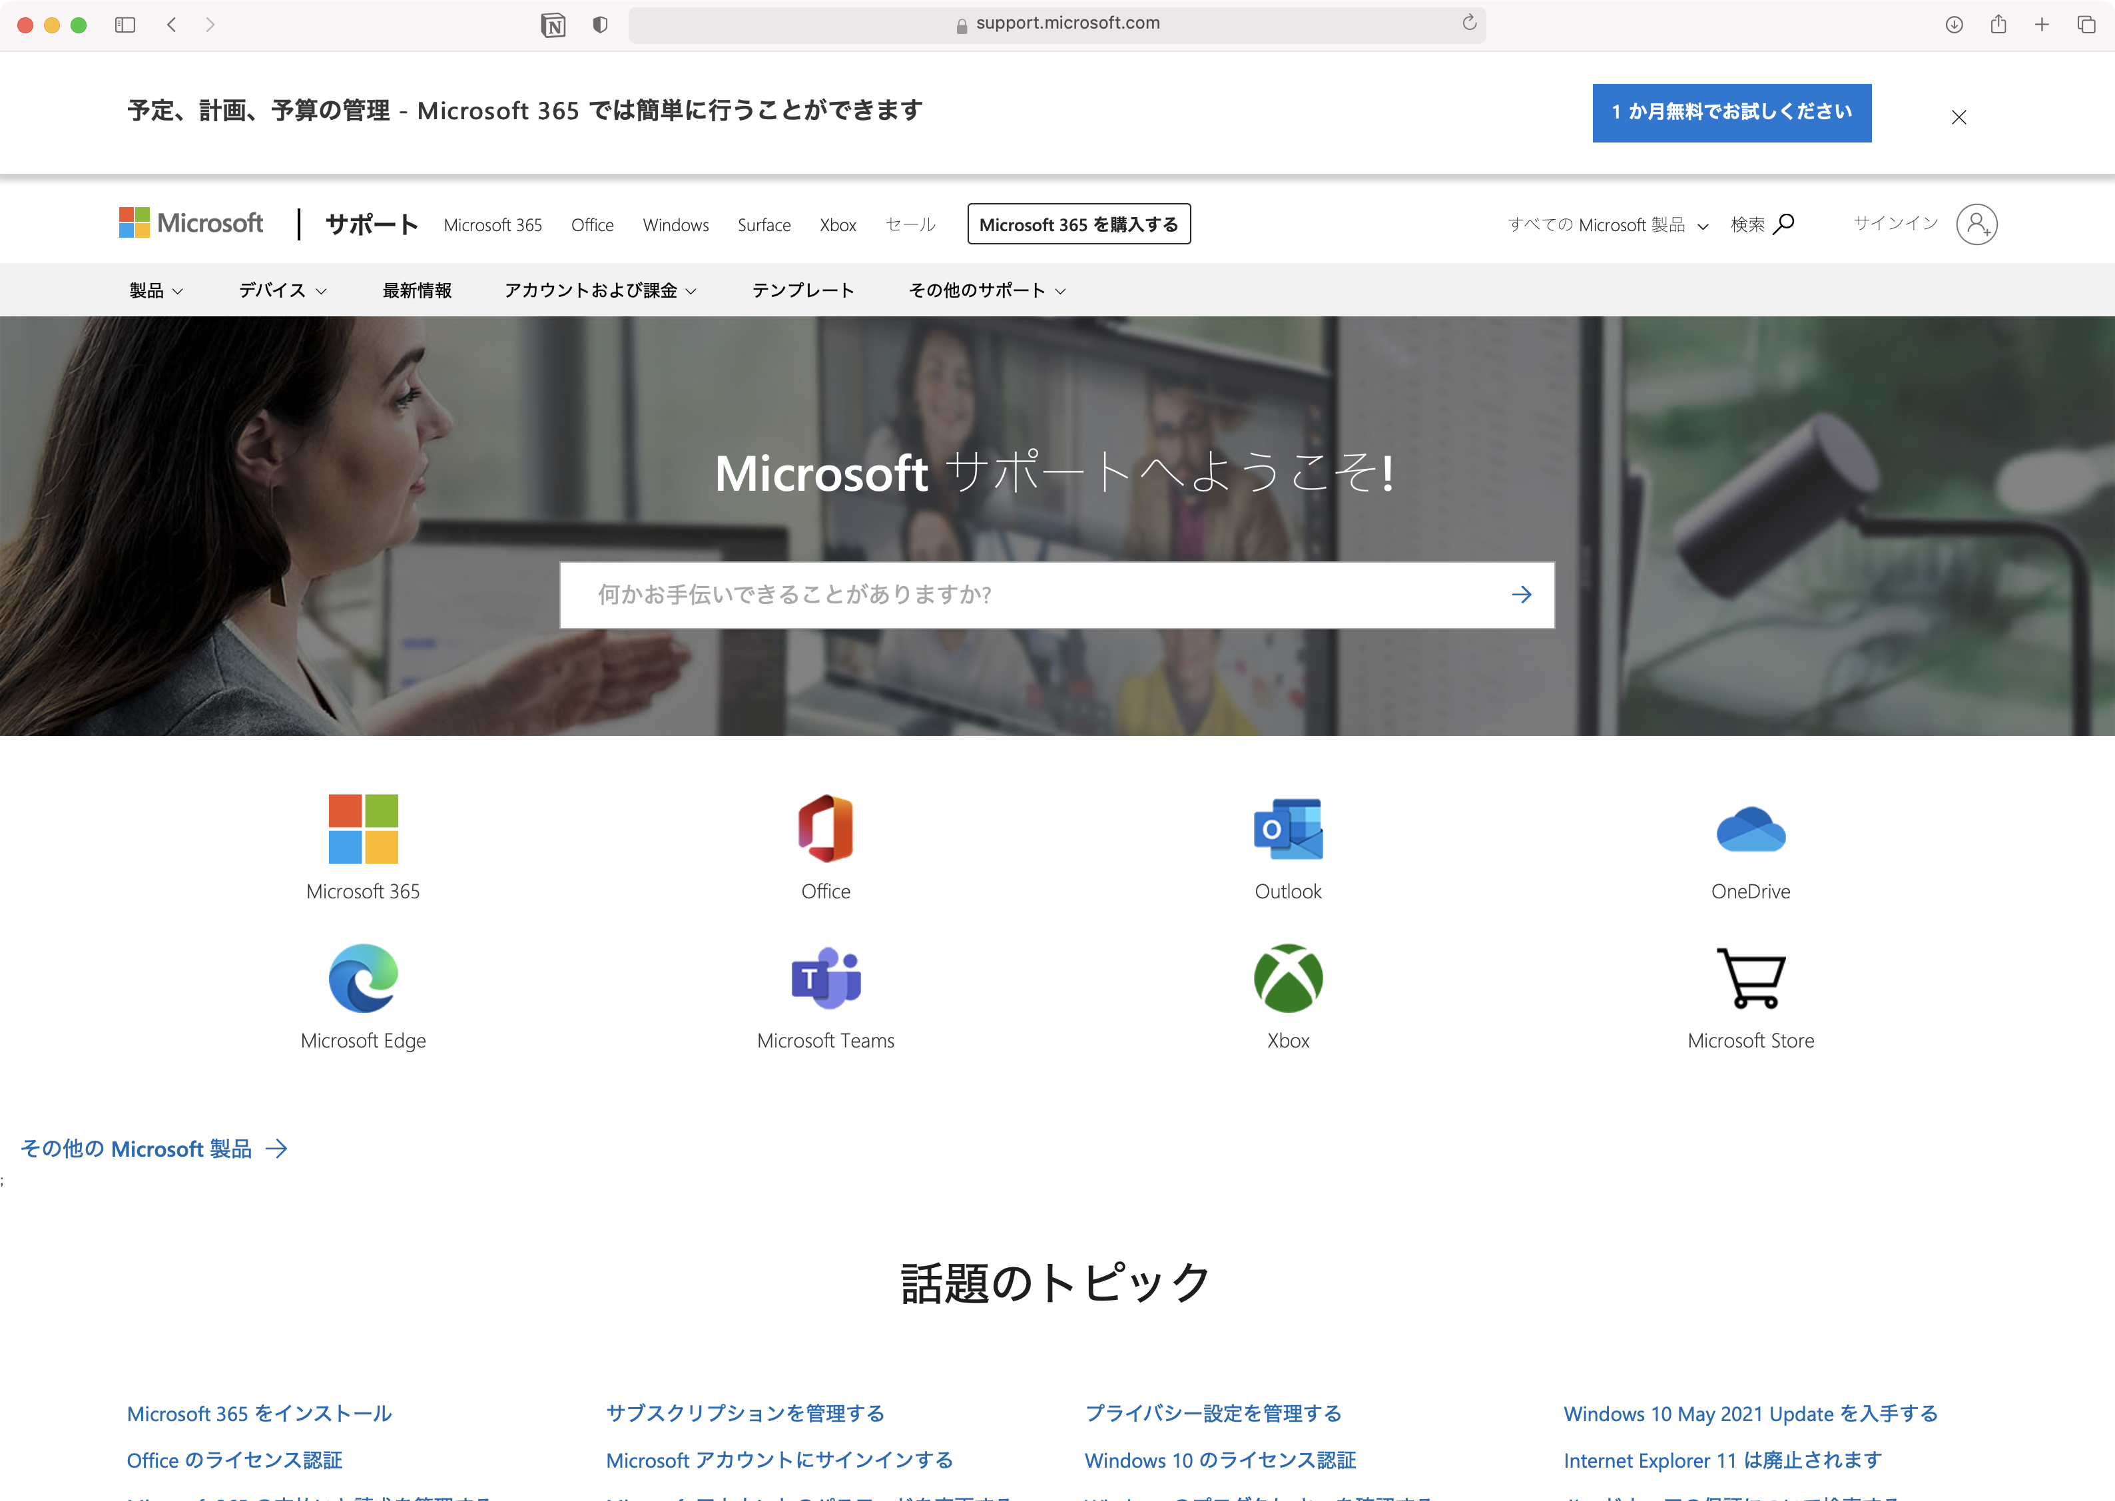Open the テンプレート nav item

(x=803, y=290)
